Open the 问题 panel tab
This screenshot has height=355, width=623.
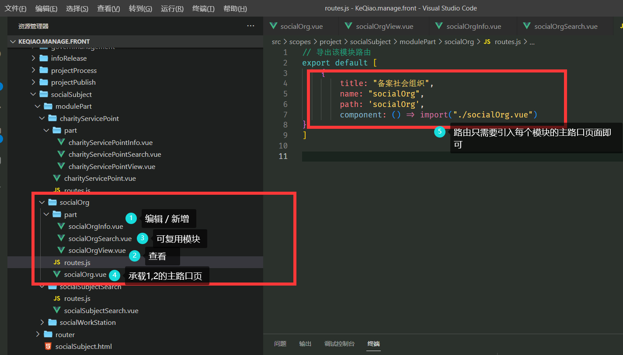[280, 344]
